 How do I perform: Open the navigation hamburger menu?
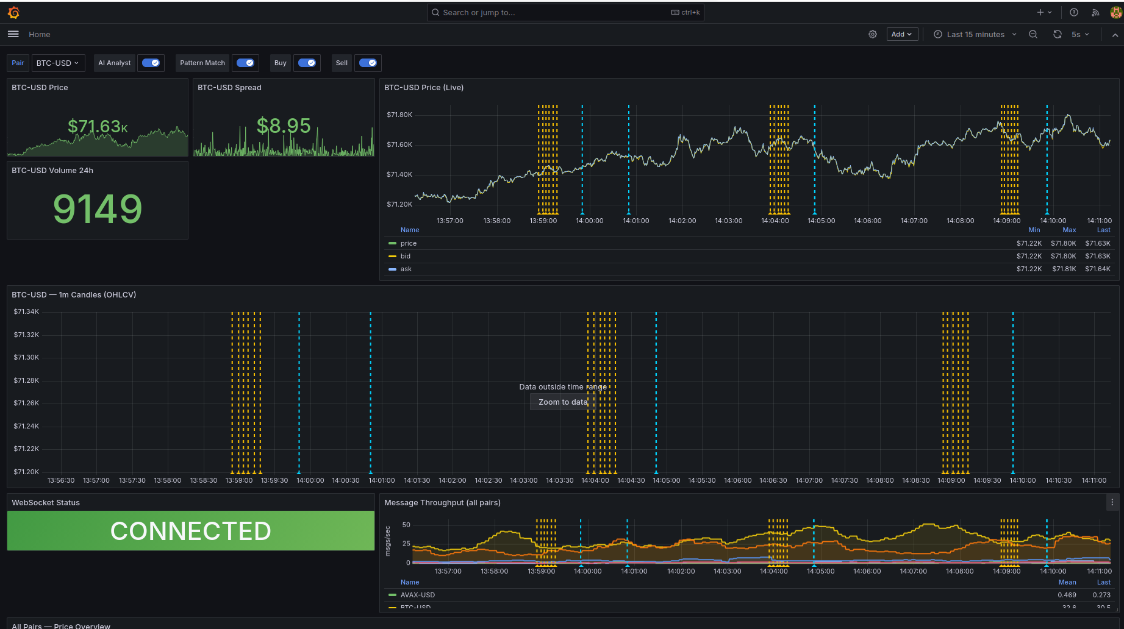point(13,34)
